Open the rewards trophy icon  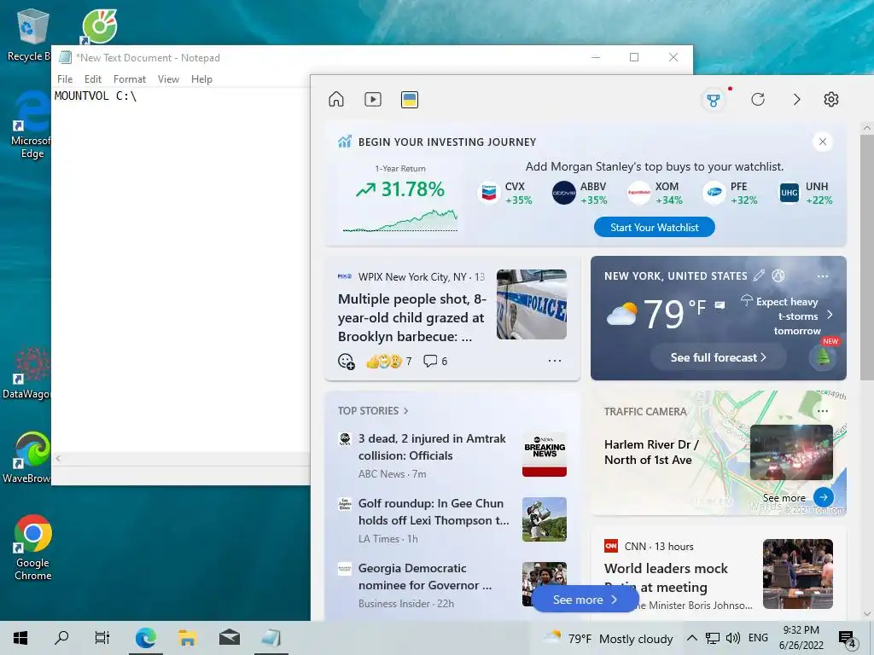click(x=714, y=101)
